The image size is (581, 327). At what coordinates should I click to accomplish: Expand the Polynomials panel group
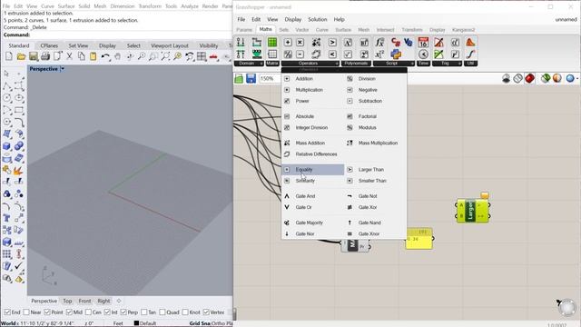[x=356, y=64]
